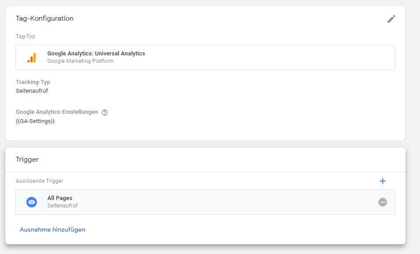Click the Auslösende Trigger label
420x254 pixels.
point(39,181)
